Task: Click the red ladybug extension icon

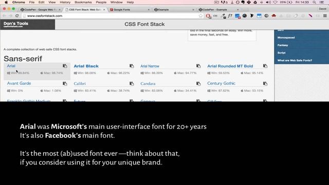Action: 273,16
